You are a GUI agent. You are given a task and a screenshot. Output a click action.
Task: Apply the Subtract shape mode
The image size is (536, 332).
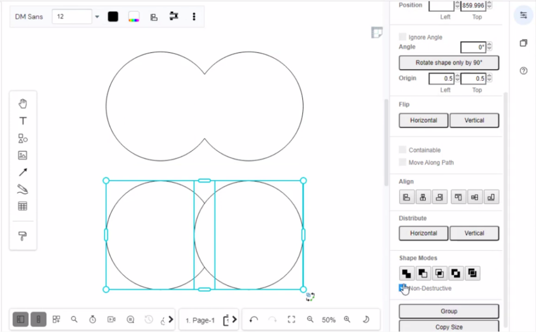coord(423,273)
